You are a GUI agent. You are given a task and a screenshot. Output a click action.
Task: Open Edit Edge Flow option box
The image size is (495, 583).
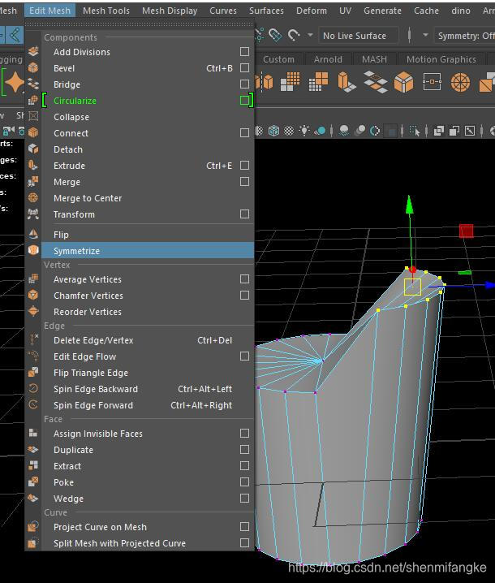tap(244, 356)
